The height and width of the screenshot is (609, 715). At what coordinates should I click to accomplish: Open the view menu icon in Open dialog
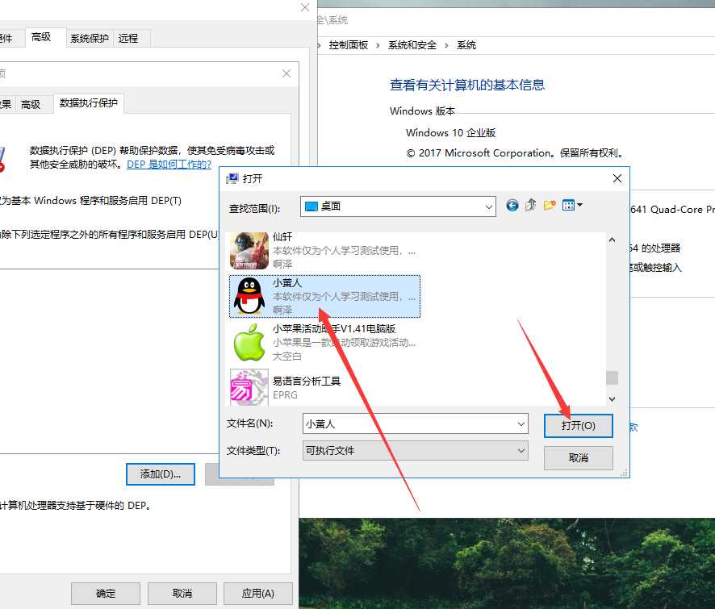point(572,206)
